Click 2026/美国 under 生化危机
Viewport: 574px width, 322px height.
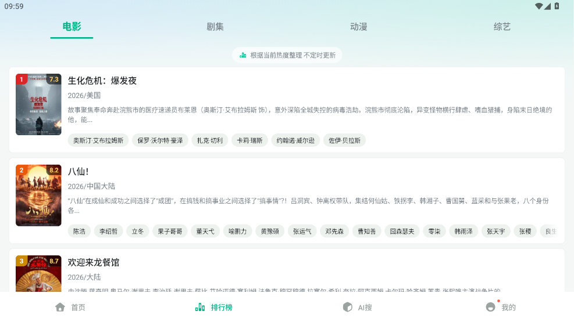(x=84, y=95)
